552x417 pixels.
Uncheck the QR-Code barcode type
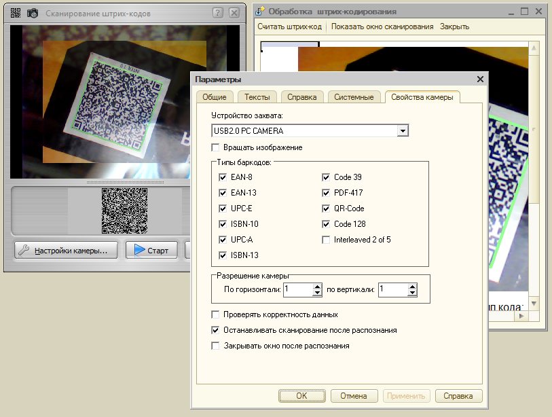click(327, 208)
